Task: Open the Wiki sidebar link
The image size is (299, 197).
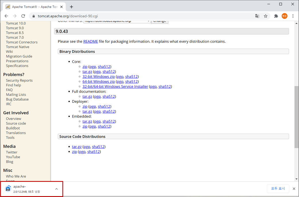Action: tap(9, 52)
